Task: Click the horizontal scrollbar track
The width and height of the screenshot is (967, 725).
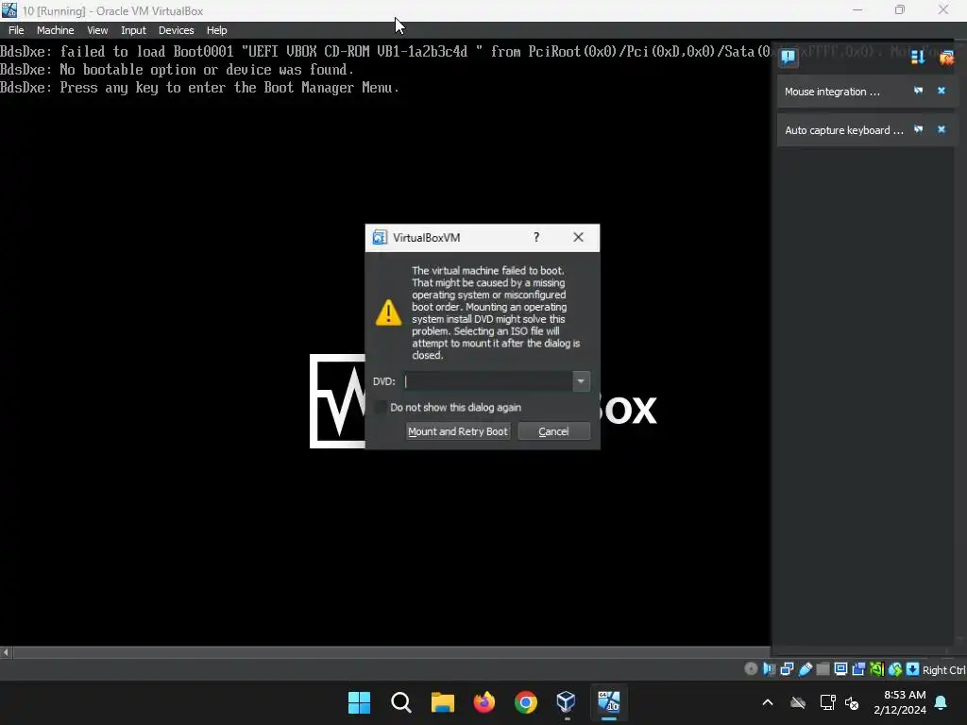Action: pos(391,652)
